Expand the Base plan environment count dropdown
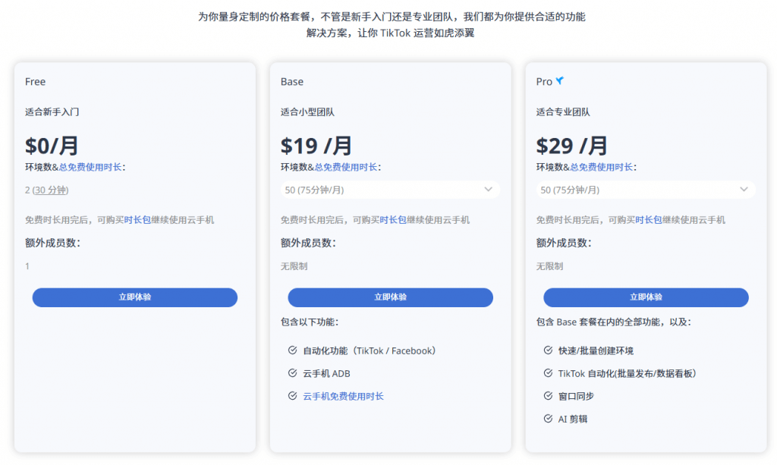The image size is (777, 465). (389, 190)
